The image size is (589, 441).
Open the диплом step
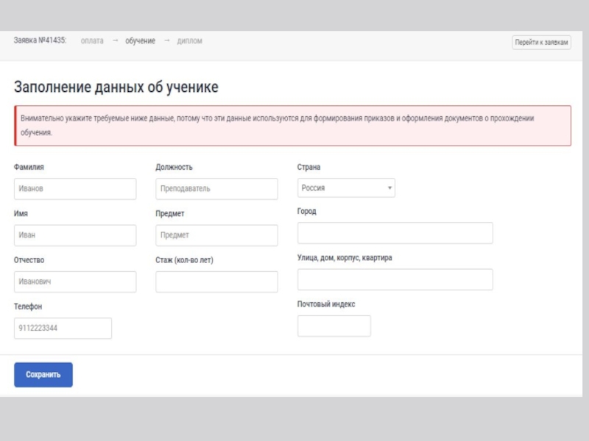pyautogui.click(x=189, y=41)
